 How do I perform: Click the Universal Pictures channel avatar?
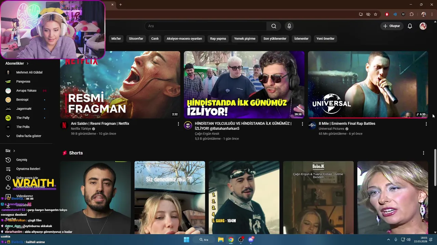312,125
